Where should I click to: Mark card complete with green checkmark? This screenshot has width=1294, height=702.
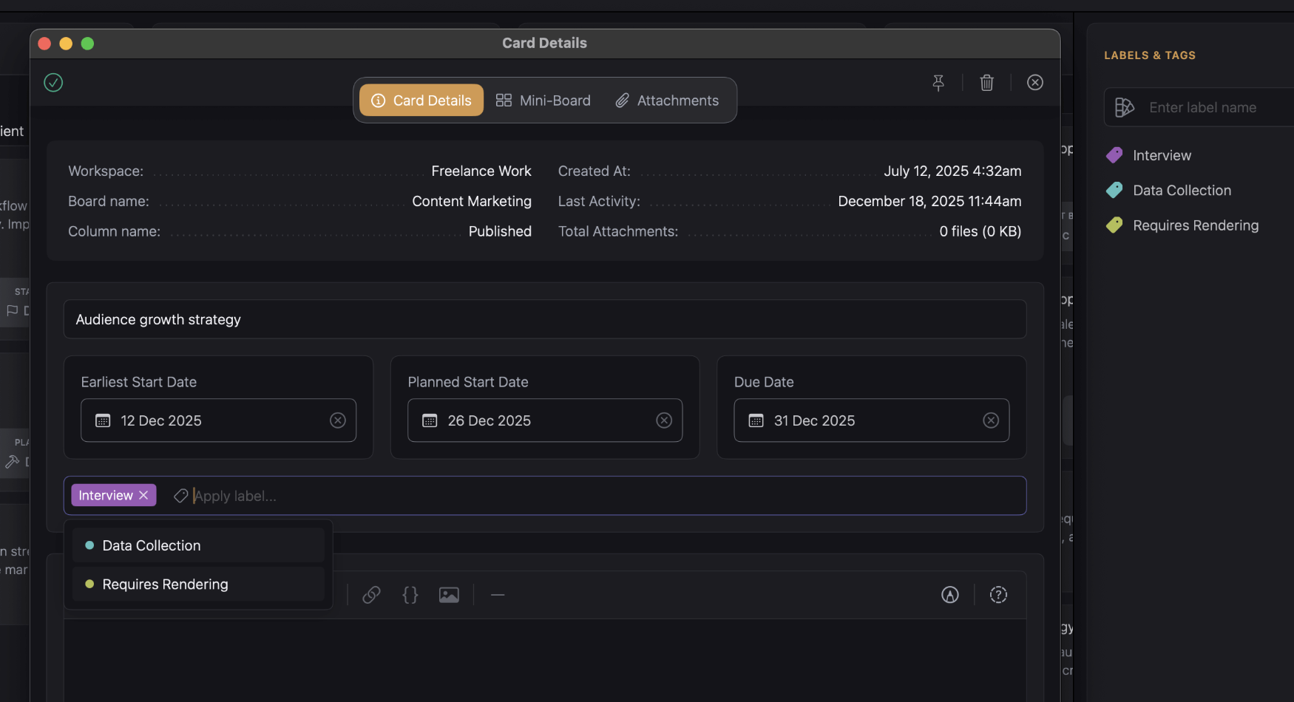tap(53, 83)
